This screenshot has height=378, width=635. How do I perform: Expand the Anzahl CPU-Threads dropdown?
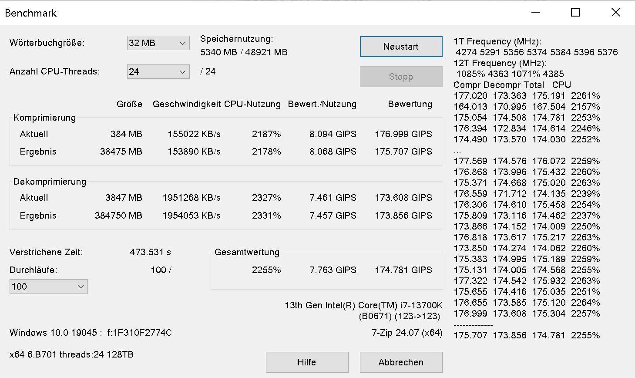coord(158,72)
